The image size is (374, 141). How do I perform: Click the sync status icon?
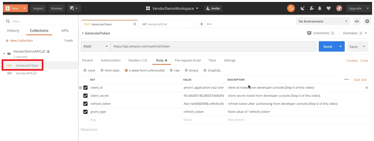(291, 8)
